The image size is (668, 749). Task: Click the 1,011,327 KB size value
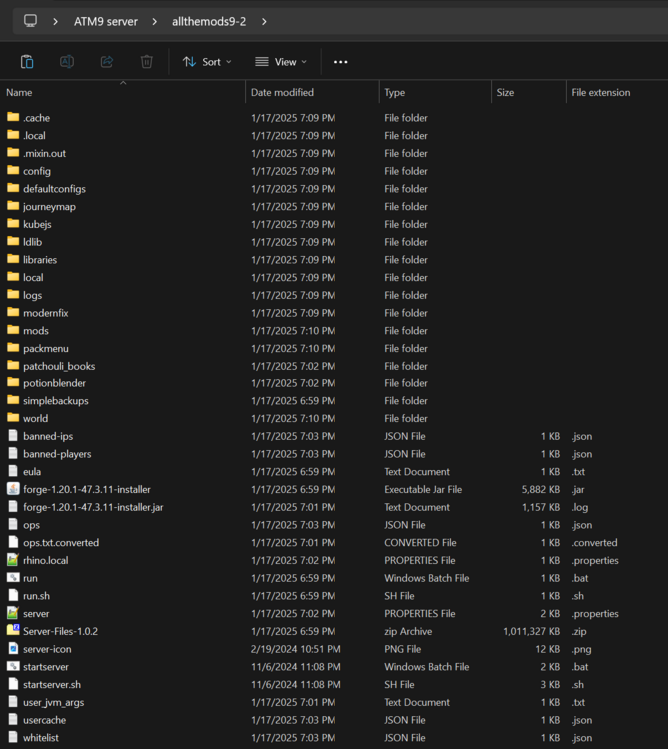[531, 631]
